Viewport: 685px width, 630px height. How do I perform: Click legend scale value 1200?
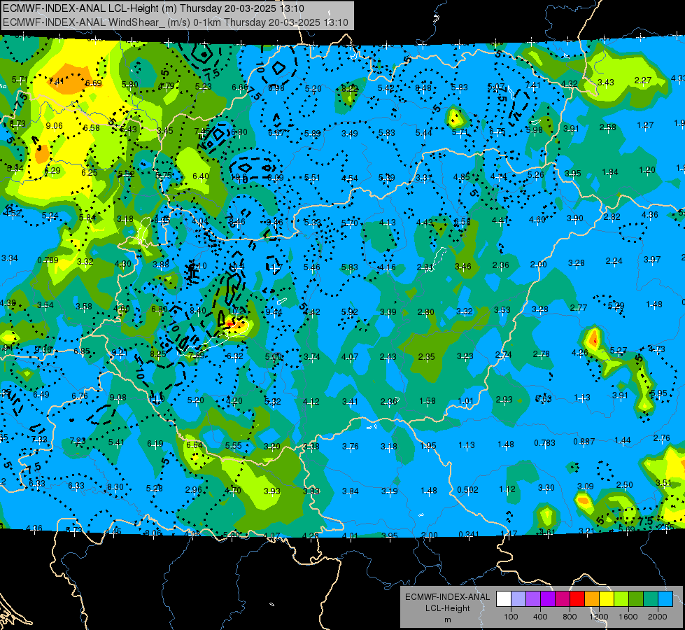coord(599,617)
